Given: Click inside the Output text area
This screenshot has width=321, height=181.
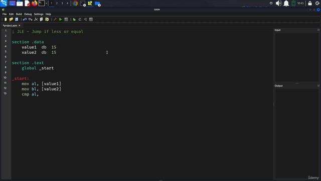Looking at the screenshot, I should pos(296,133).
